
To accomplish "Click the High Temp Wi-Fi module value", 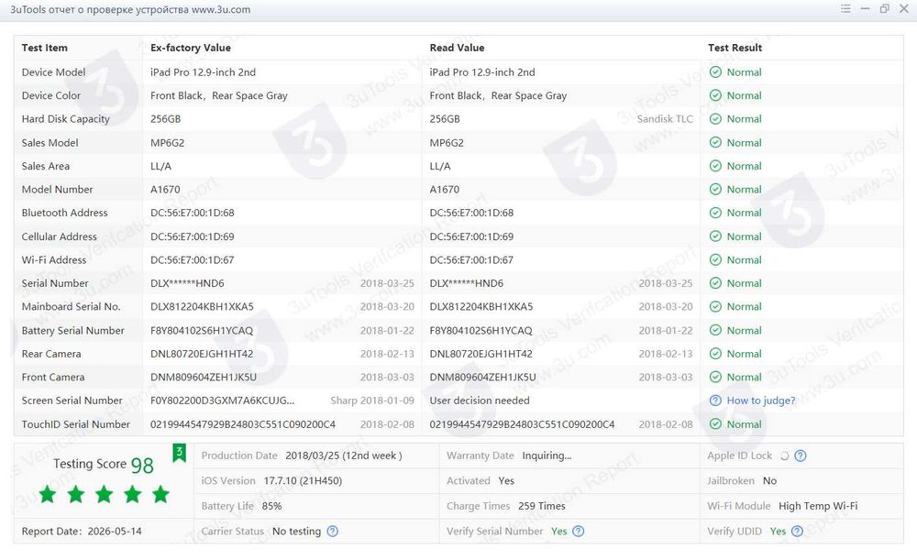I will [818, 506].
